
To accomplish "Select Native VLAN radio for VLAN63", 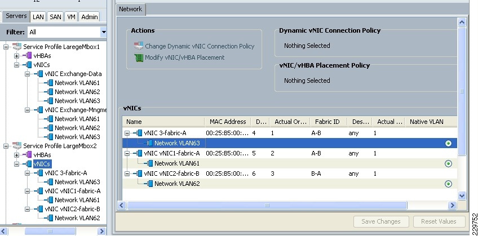I will [448, 144].
